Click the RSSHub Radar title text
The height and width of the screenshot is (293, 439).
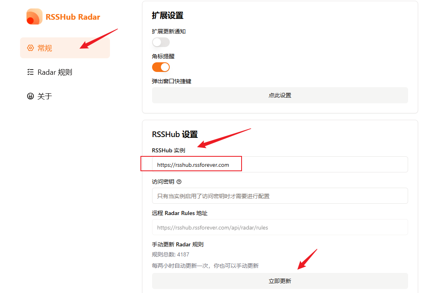73,17
